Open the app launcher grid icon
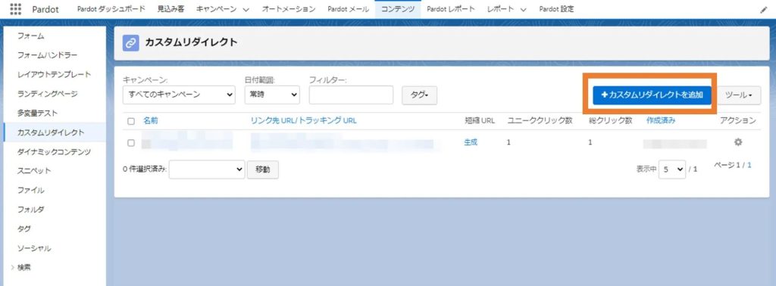Viewport: 776px width, 286px height. (x=16, y=9)
